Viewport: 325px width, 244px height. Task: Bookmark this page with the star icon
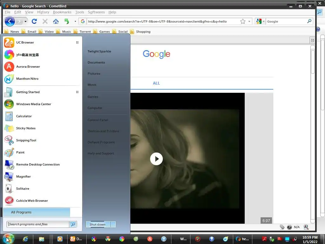click(x=243, y=21)
